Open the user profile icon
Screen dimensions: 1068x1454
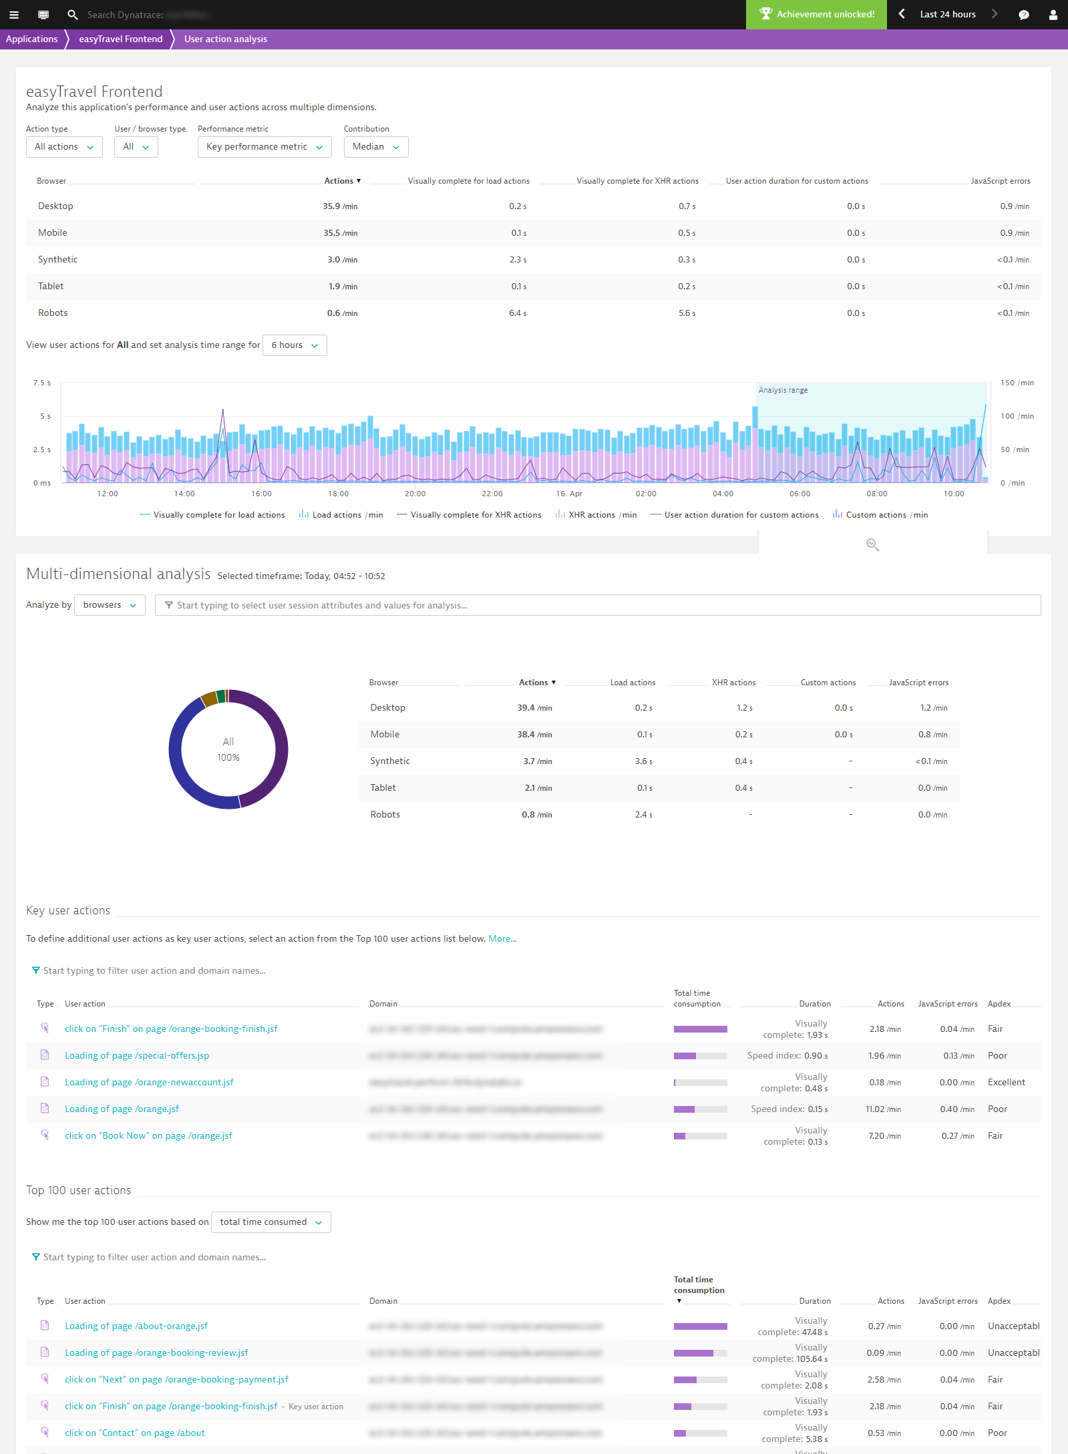tap(1053, 15)
